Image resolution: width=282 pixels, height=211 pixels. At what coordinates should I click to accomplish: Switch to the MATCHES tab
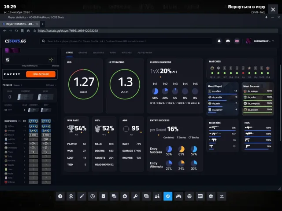126,53
